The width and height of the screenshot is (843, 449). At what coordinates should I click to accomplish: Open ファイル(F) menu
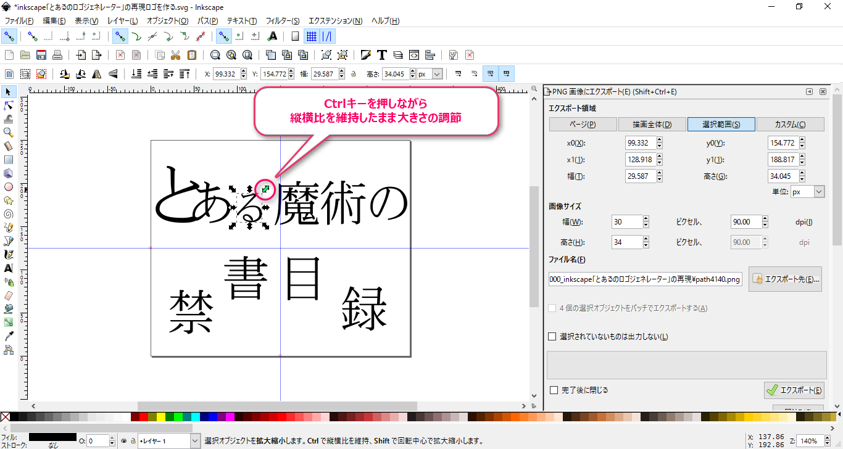click(x=19, y=21)
